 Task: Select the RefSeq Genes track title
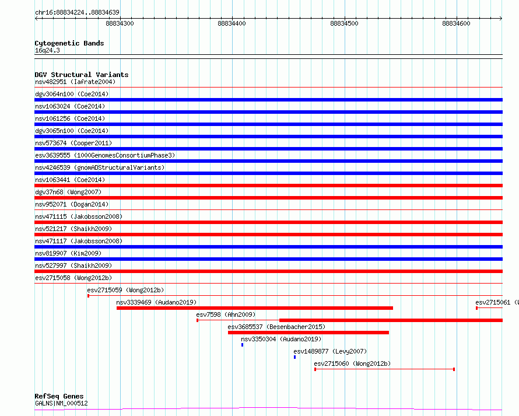pyautogui.click(x=59, y=396)
